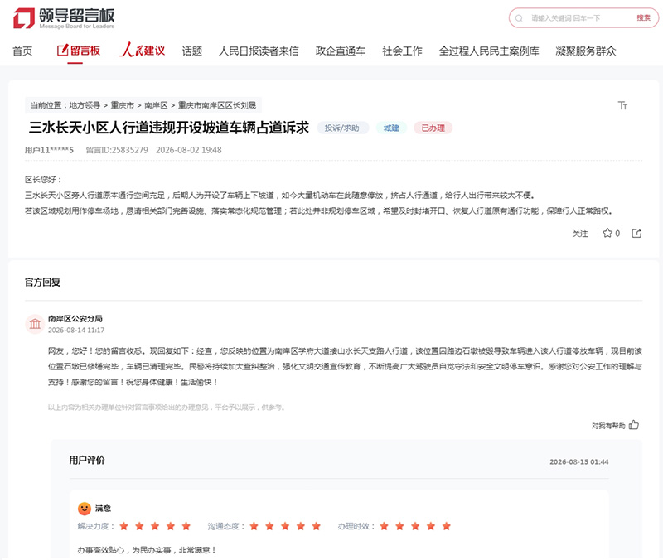
Task: Click the 对我有帮助 text
Action: pos(608,426)
